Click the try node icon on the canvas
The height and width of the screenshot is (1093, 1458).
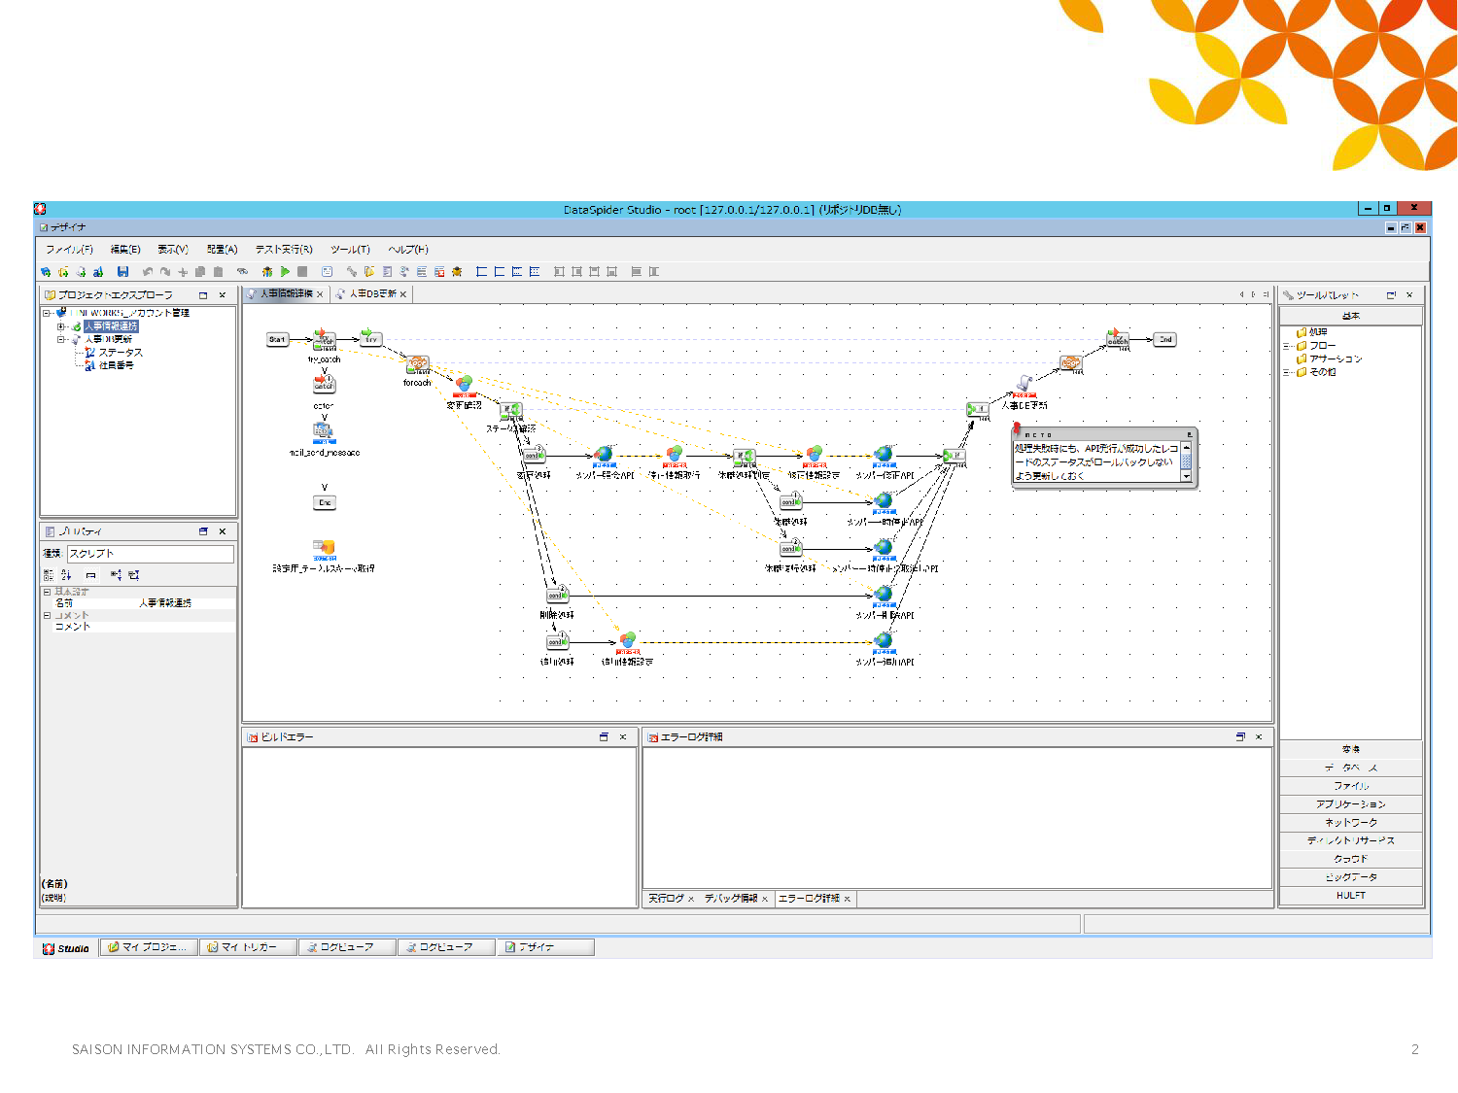[369, 339]
